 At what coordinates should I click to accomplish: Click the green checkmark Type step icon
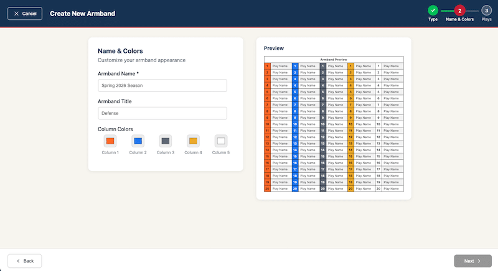pyautogui.click(x=433, y=11)
